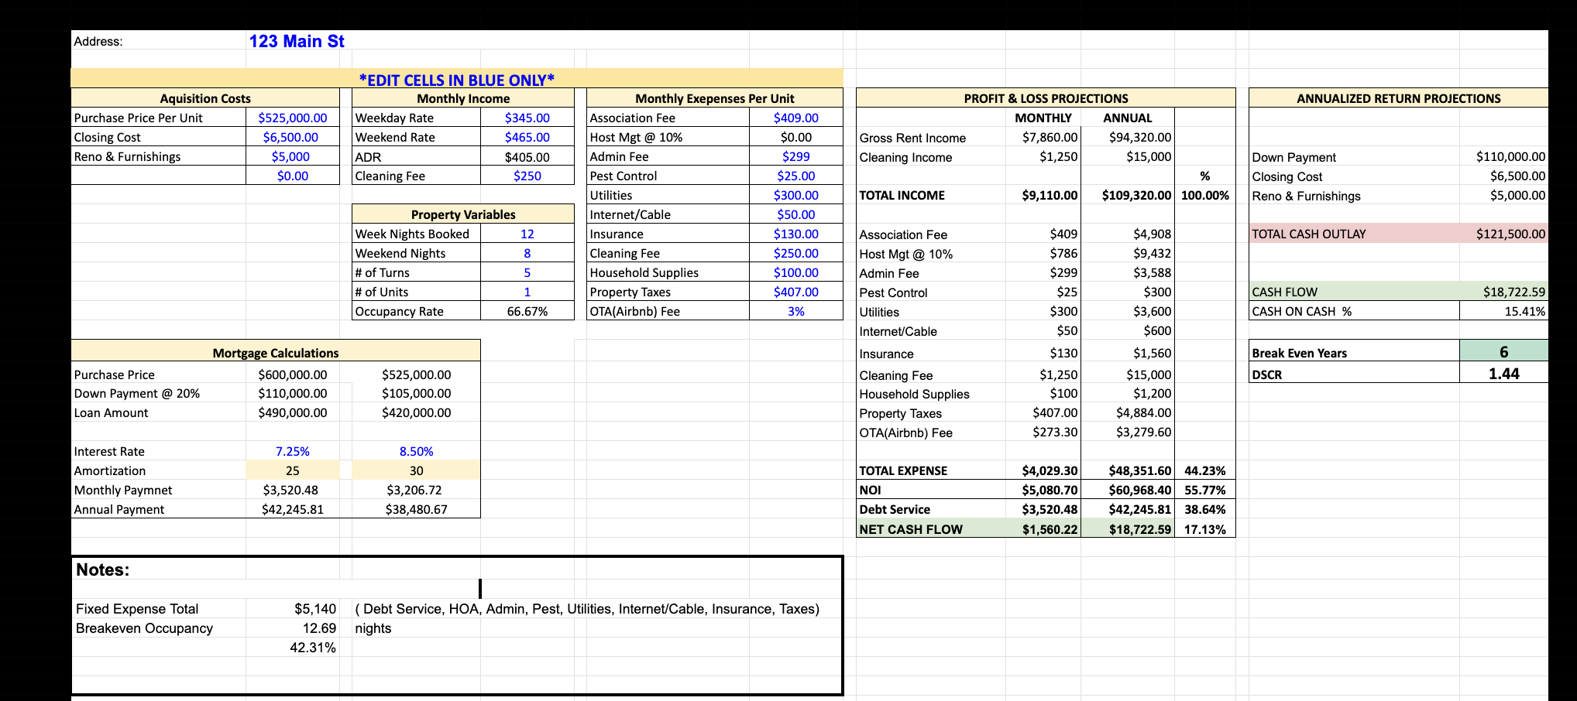Click the 123 Main St address cell
The height and width of the screenshot is (701, 1577).
pos(297,41)
